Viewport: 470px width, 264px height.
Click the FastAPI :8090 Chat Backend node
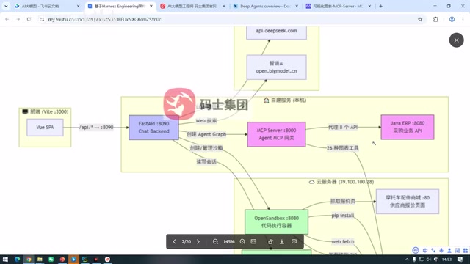pyautogui.click(x=153, y=128)
